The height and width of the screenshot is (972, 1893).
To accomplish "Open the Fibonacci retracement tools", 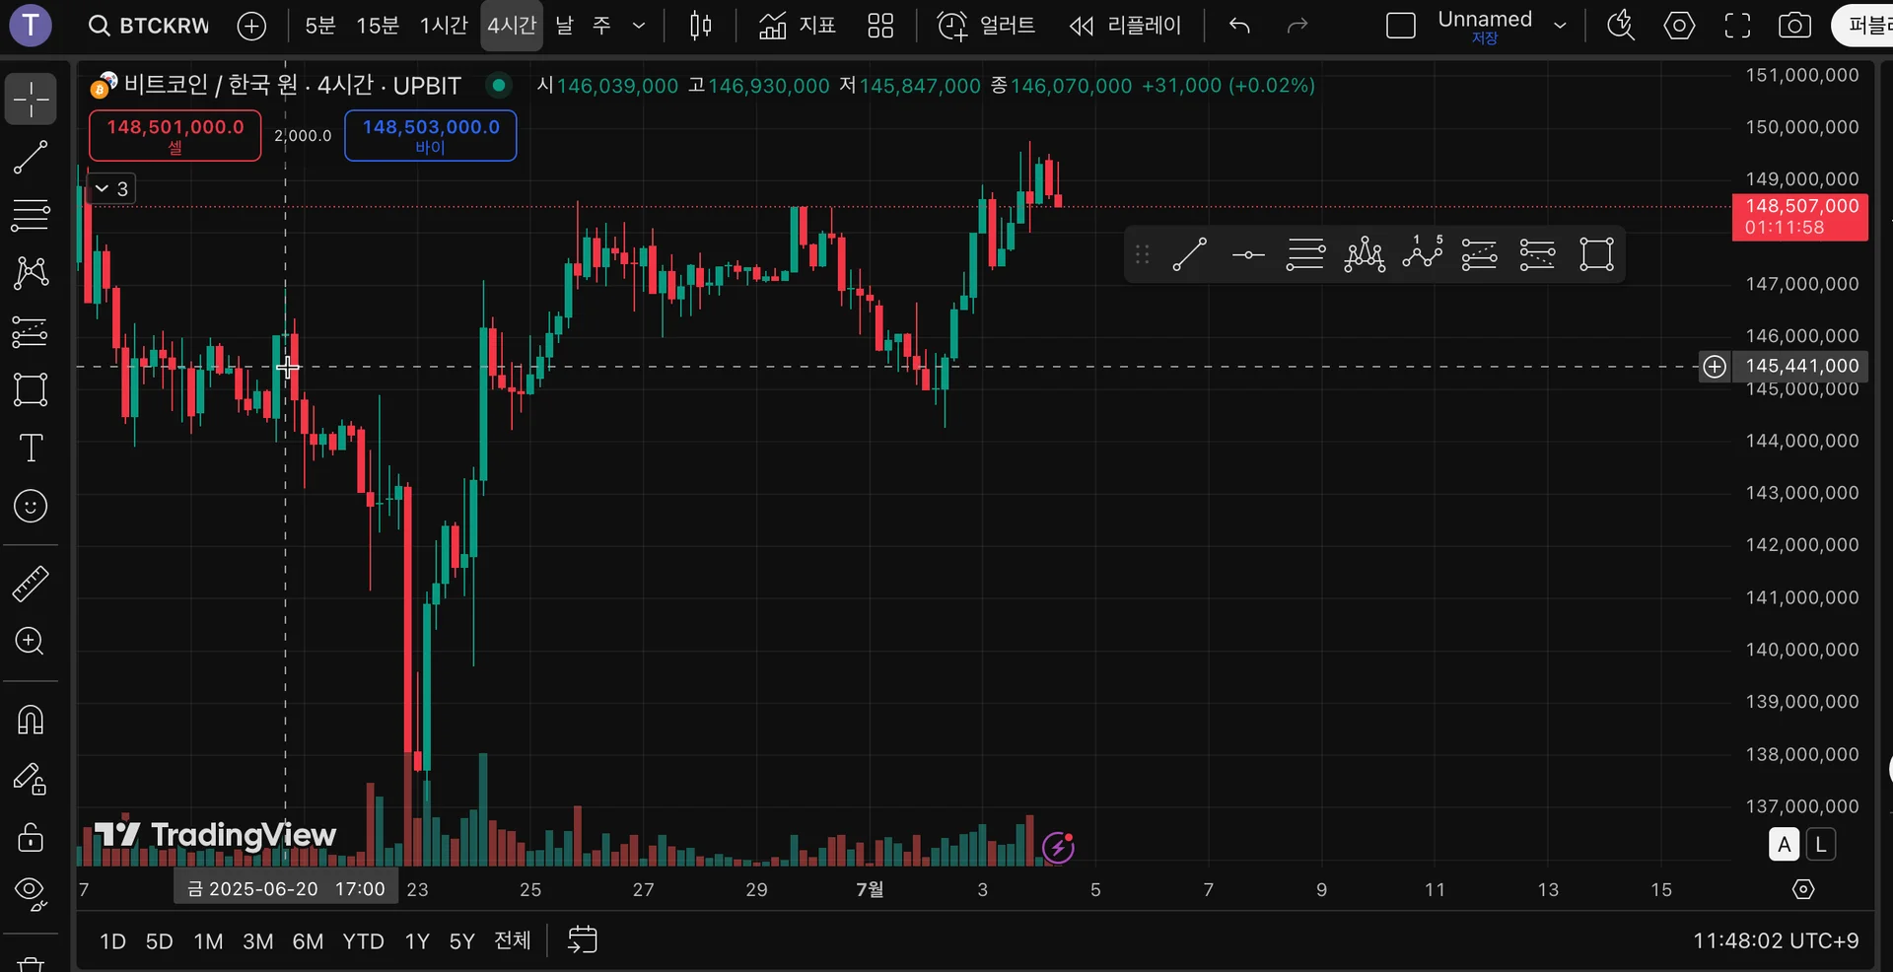I will click(x=31, y=215).
